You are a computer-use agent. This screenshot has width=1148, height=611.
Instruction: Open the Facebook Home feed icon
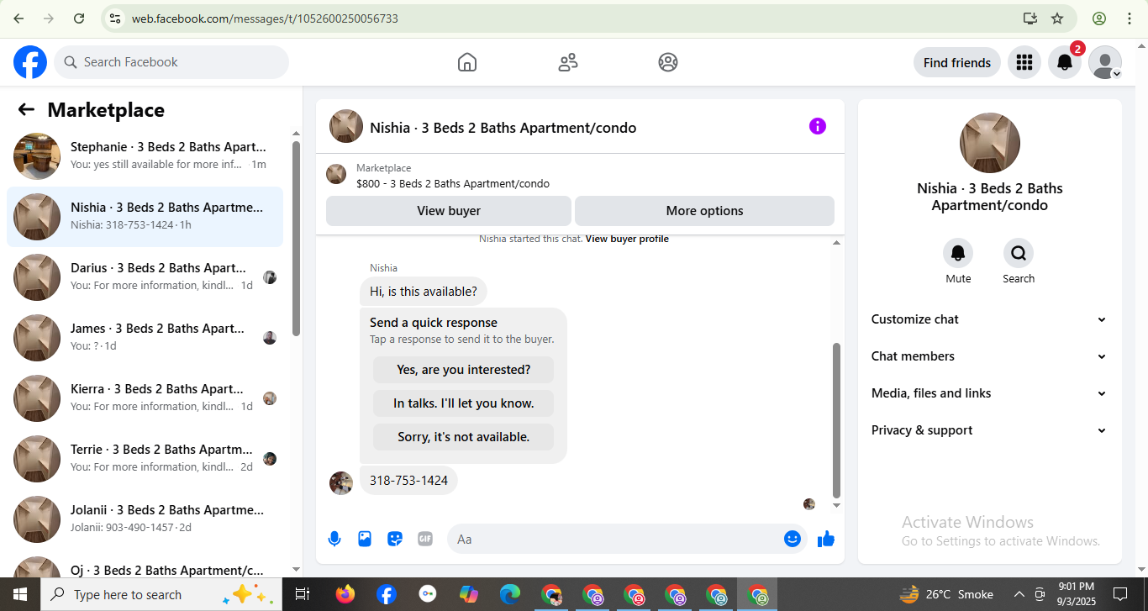(467, 62)
